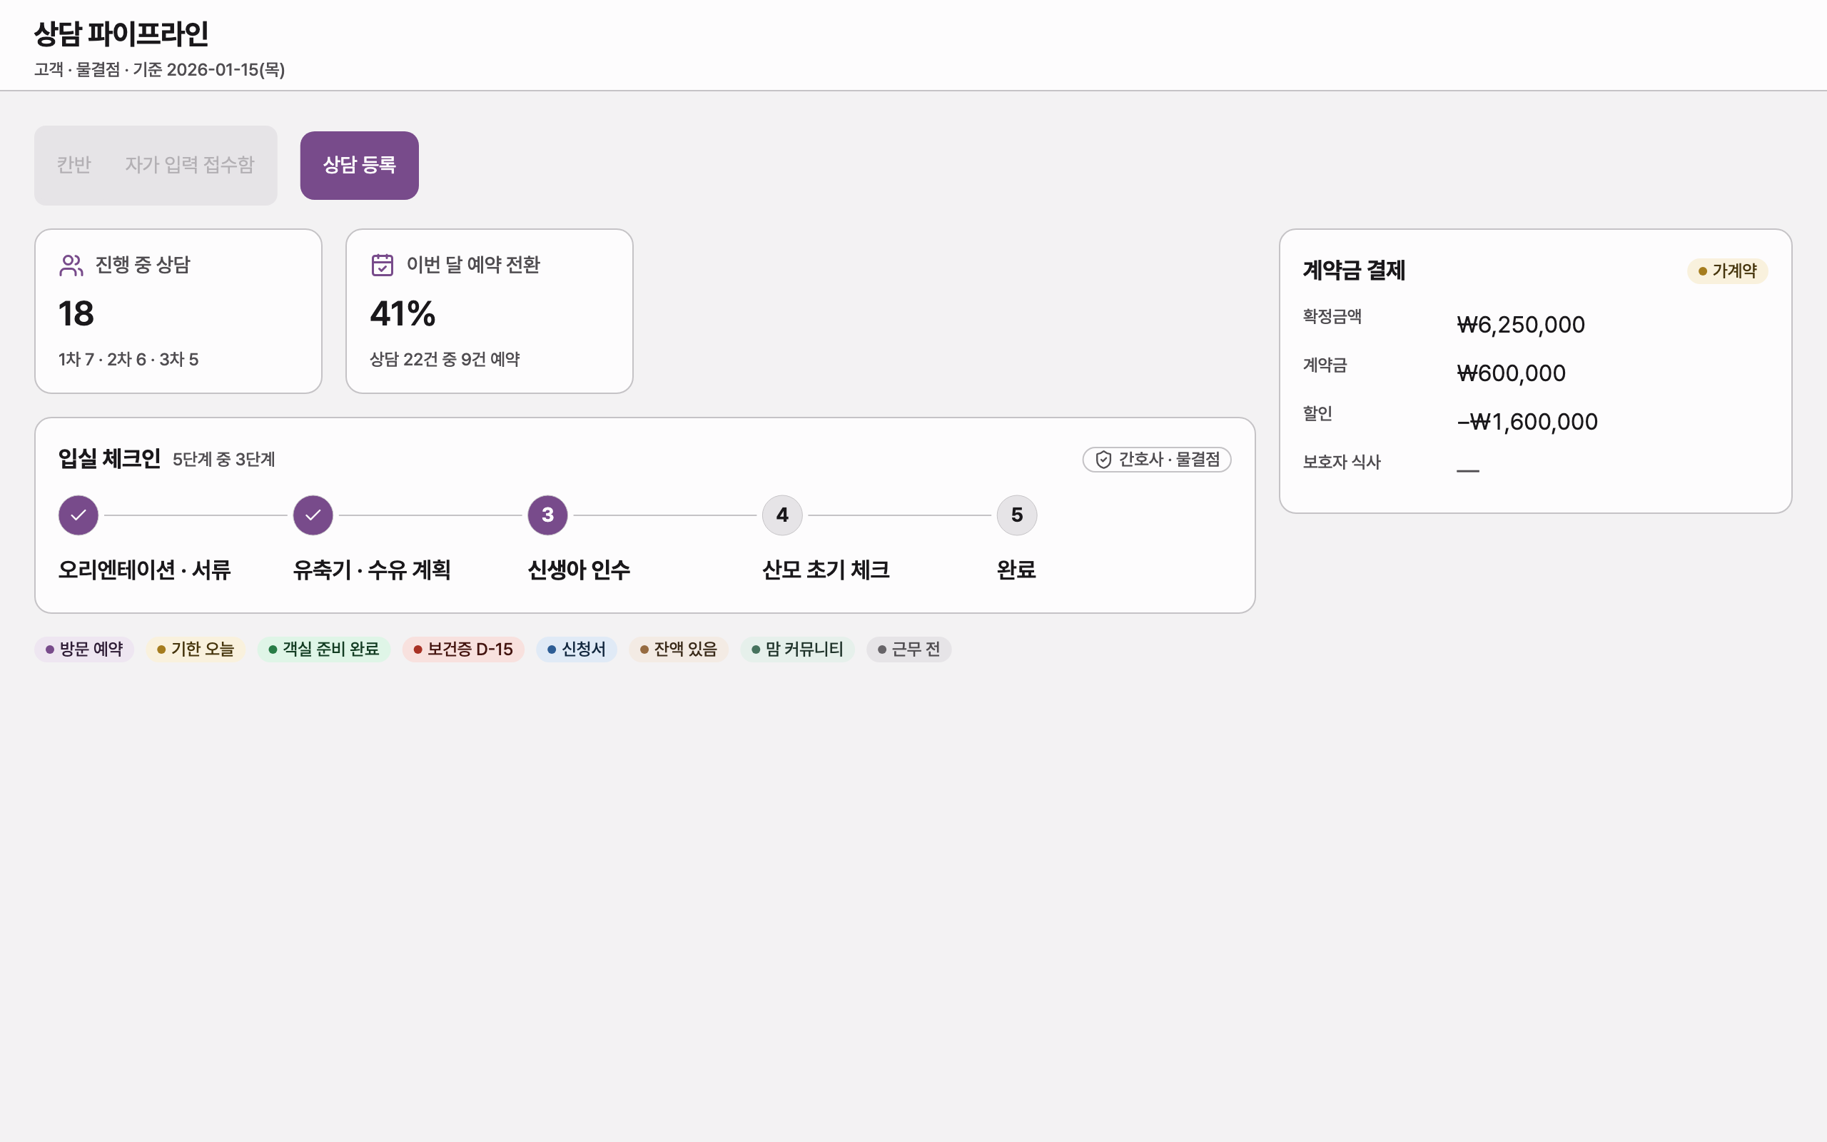This screenshot has height=1142, width=1827.
Task: Click the people icon on 진행 중 상담 card
Action: (71, 265)
